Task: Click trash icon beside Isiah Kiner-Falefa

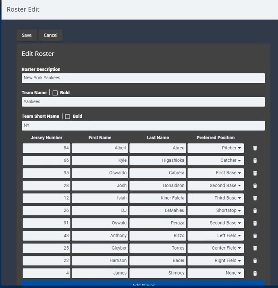Action: pyautogui.click(x=255, y=198)
